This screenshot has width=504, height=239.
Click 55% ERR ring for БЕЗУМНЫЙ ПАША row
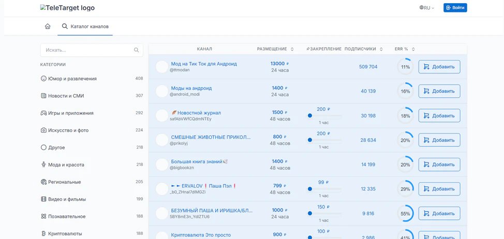tap(405, 214)
